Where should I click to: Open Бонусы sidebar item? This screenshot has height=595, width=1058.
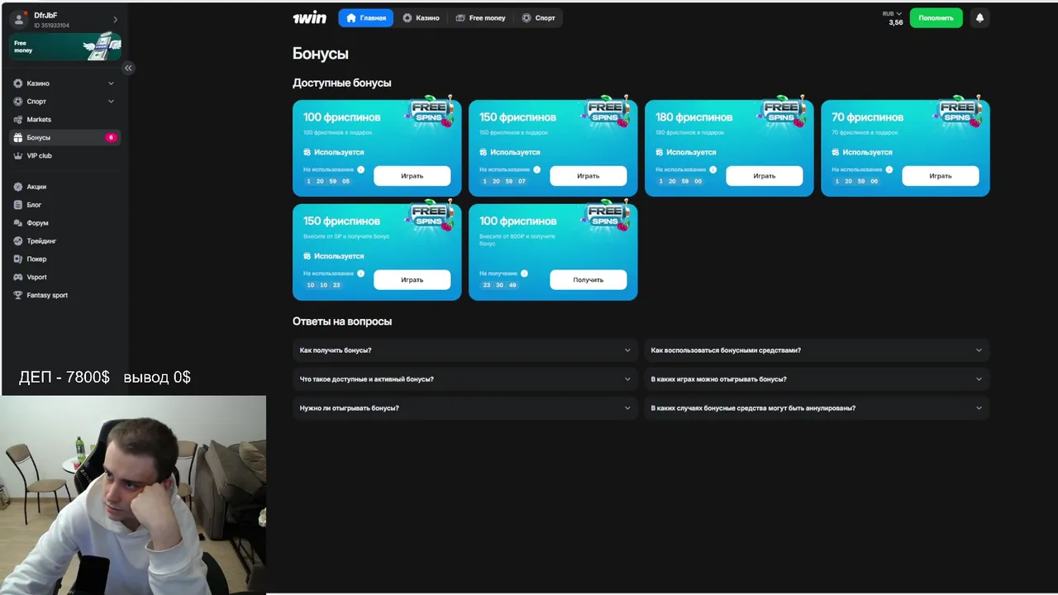[x=64, y=137]
